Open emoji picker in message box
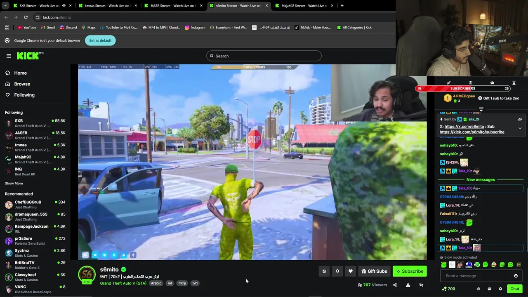This screenshot has height=297, width=528. [x=516, y=276]
